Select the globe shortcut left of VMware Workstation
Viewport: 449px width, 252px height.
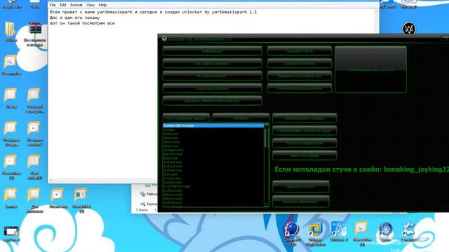coord(291,230)
